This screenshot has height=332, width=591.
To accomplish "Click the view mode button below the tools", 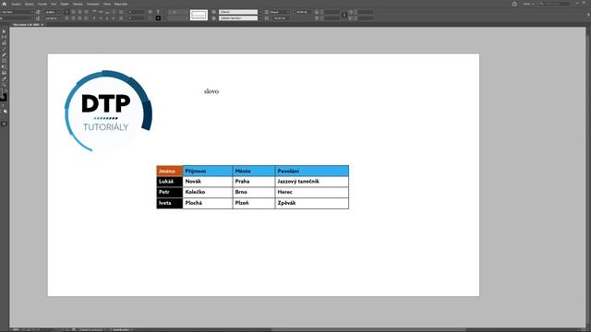I will tap(4, 124).
